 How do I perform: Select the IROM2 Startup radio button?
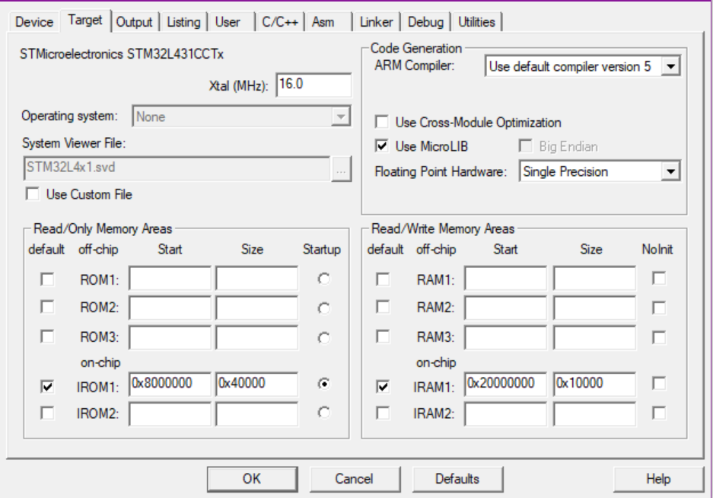click(323, 413)
